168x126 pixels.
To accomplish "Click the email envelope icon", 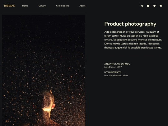I will [x=161, y=6].
